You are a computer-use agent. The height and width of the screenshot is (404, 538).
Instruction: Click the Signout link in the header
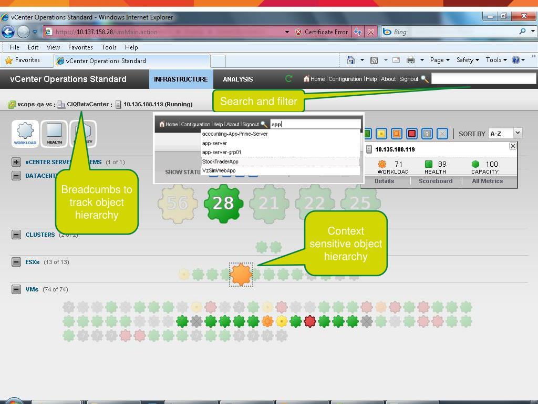pos(409,79)
